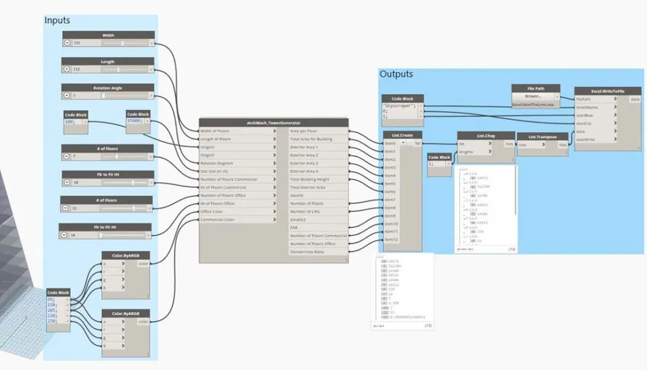647x370 pixels.
Task: Click Number of Floors Office input port arrow
Action: point(275,195)
